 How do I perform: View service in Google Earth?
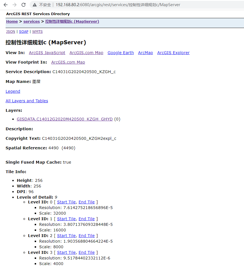click(x=121, y=53)
